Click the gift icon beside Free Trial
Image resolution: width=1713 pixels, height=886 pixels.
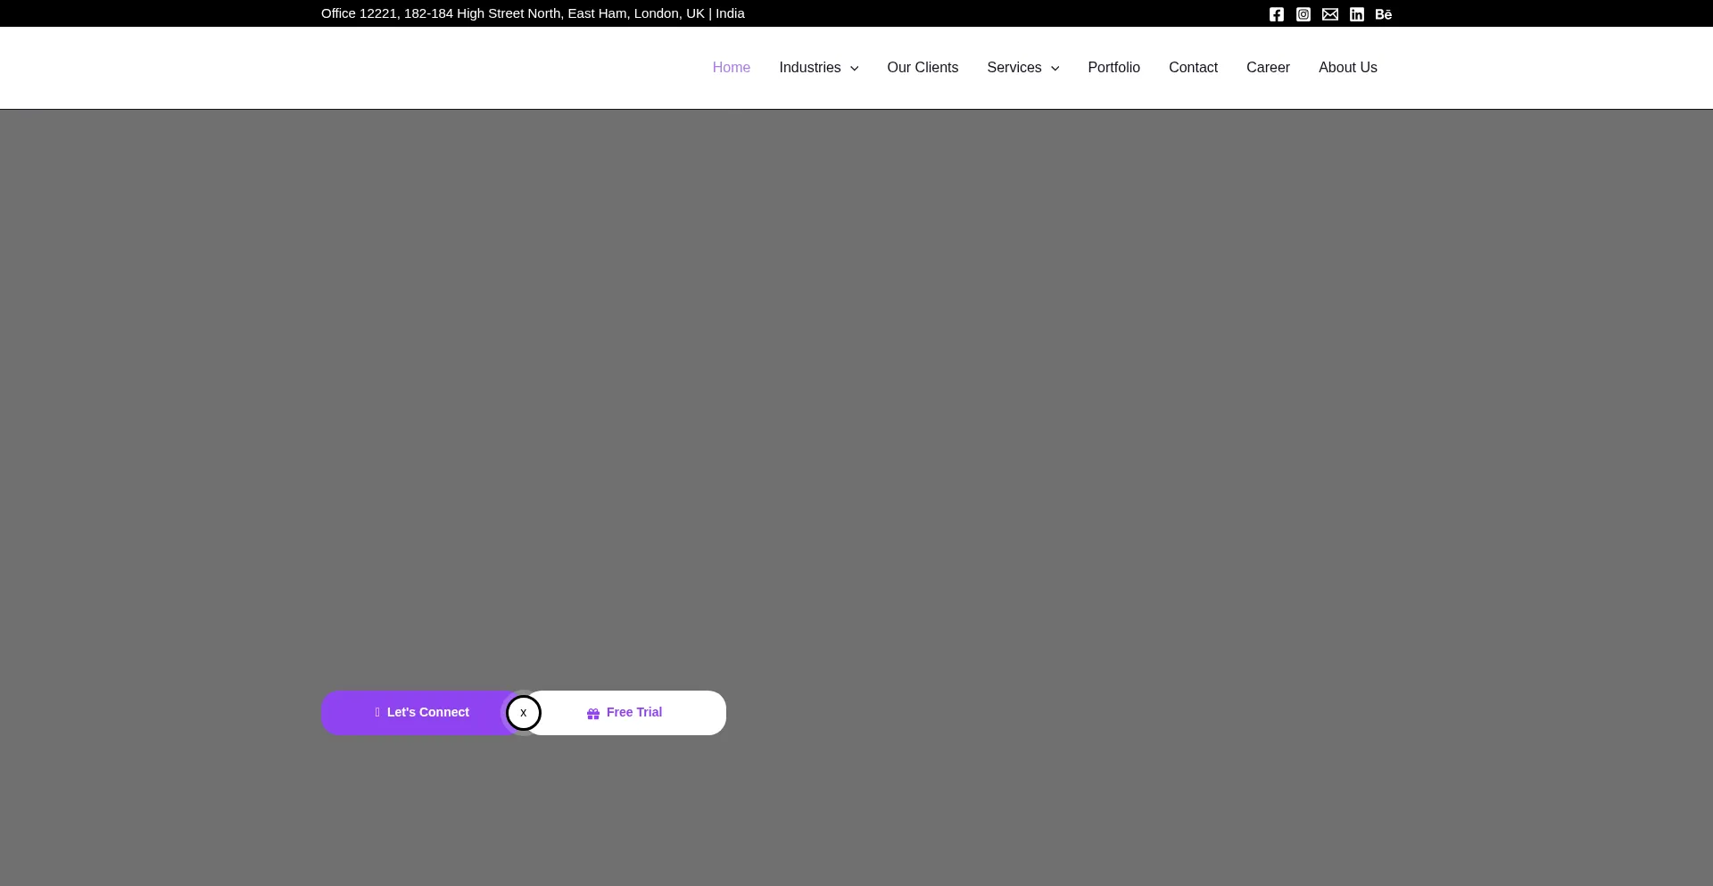point(593,714)
